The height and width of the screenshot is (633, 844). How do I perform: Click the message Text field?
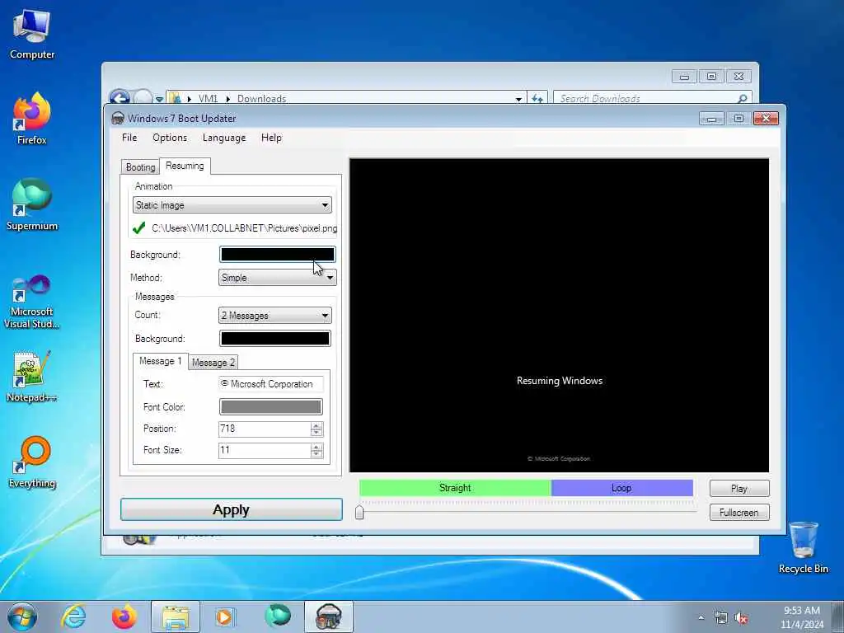pyautogui.click(x=270, y=384)
